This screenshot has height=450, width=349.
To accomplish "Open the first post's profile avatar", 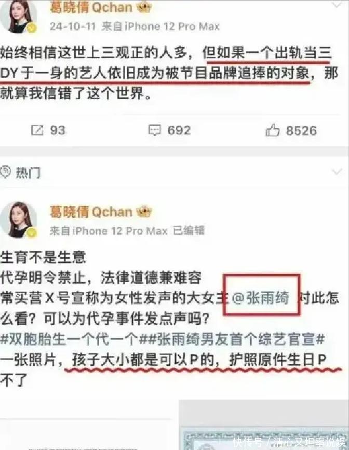I will [18, 16].
